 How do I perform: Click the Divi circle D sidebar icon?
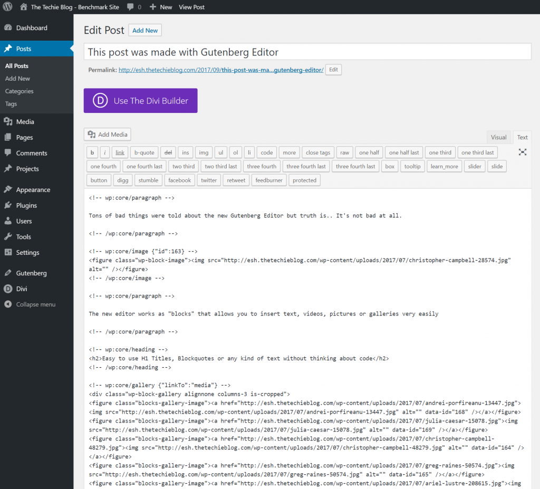pyautogui.click(x=8, y=289)
